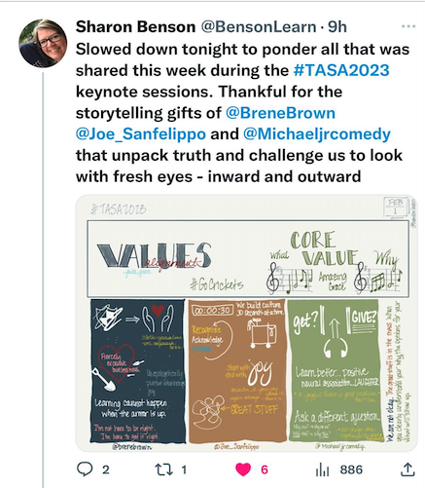Open the @Joe_Sanfelippo profile mention

[141, 133]
